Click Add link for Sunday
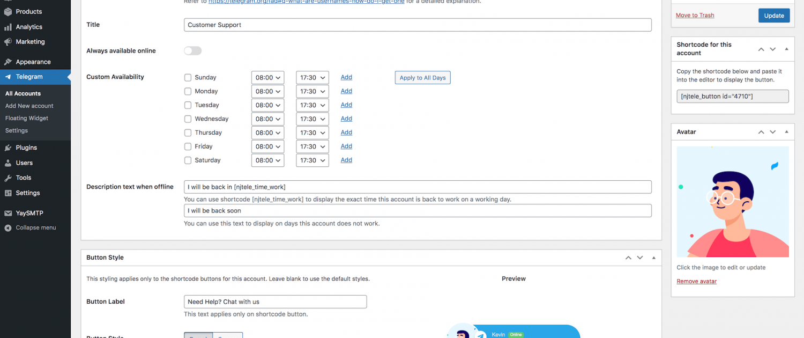804x338 pixels. (x=346, y=77)
